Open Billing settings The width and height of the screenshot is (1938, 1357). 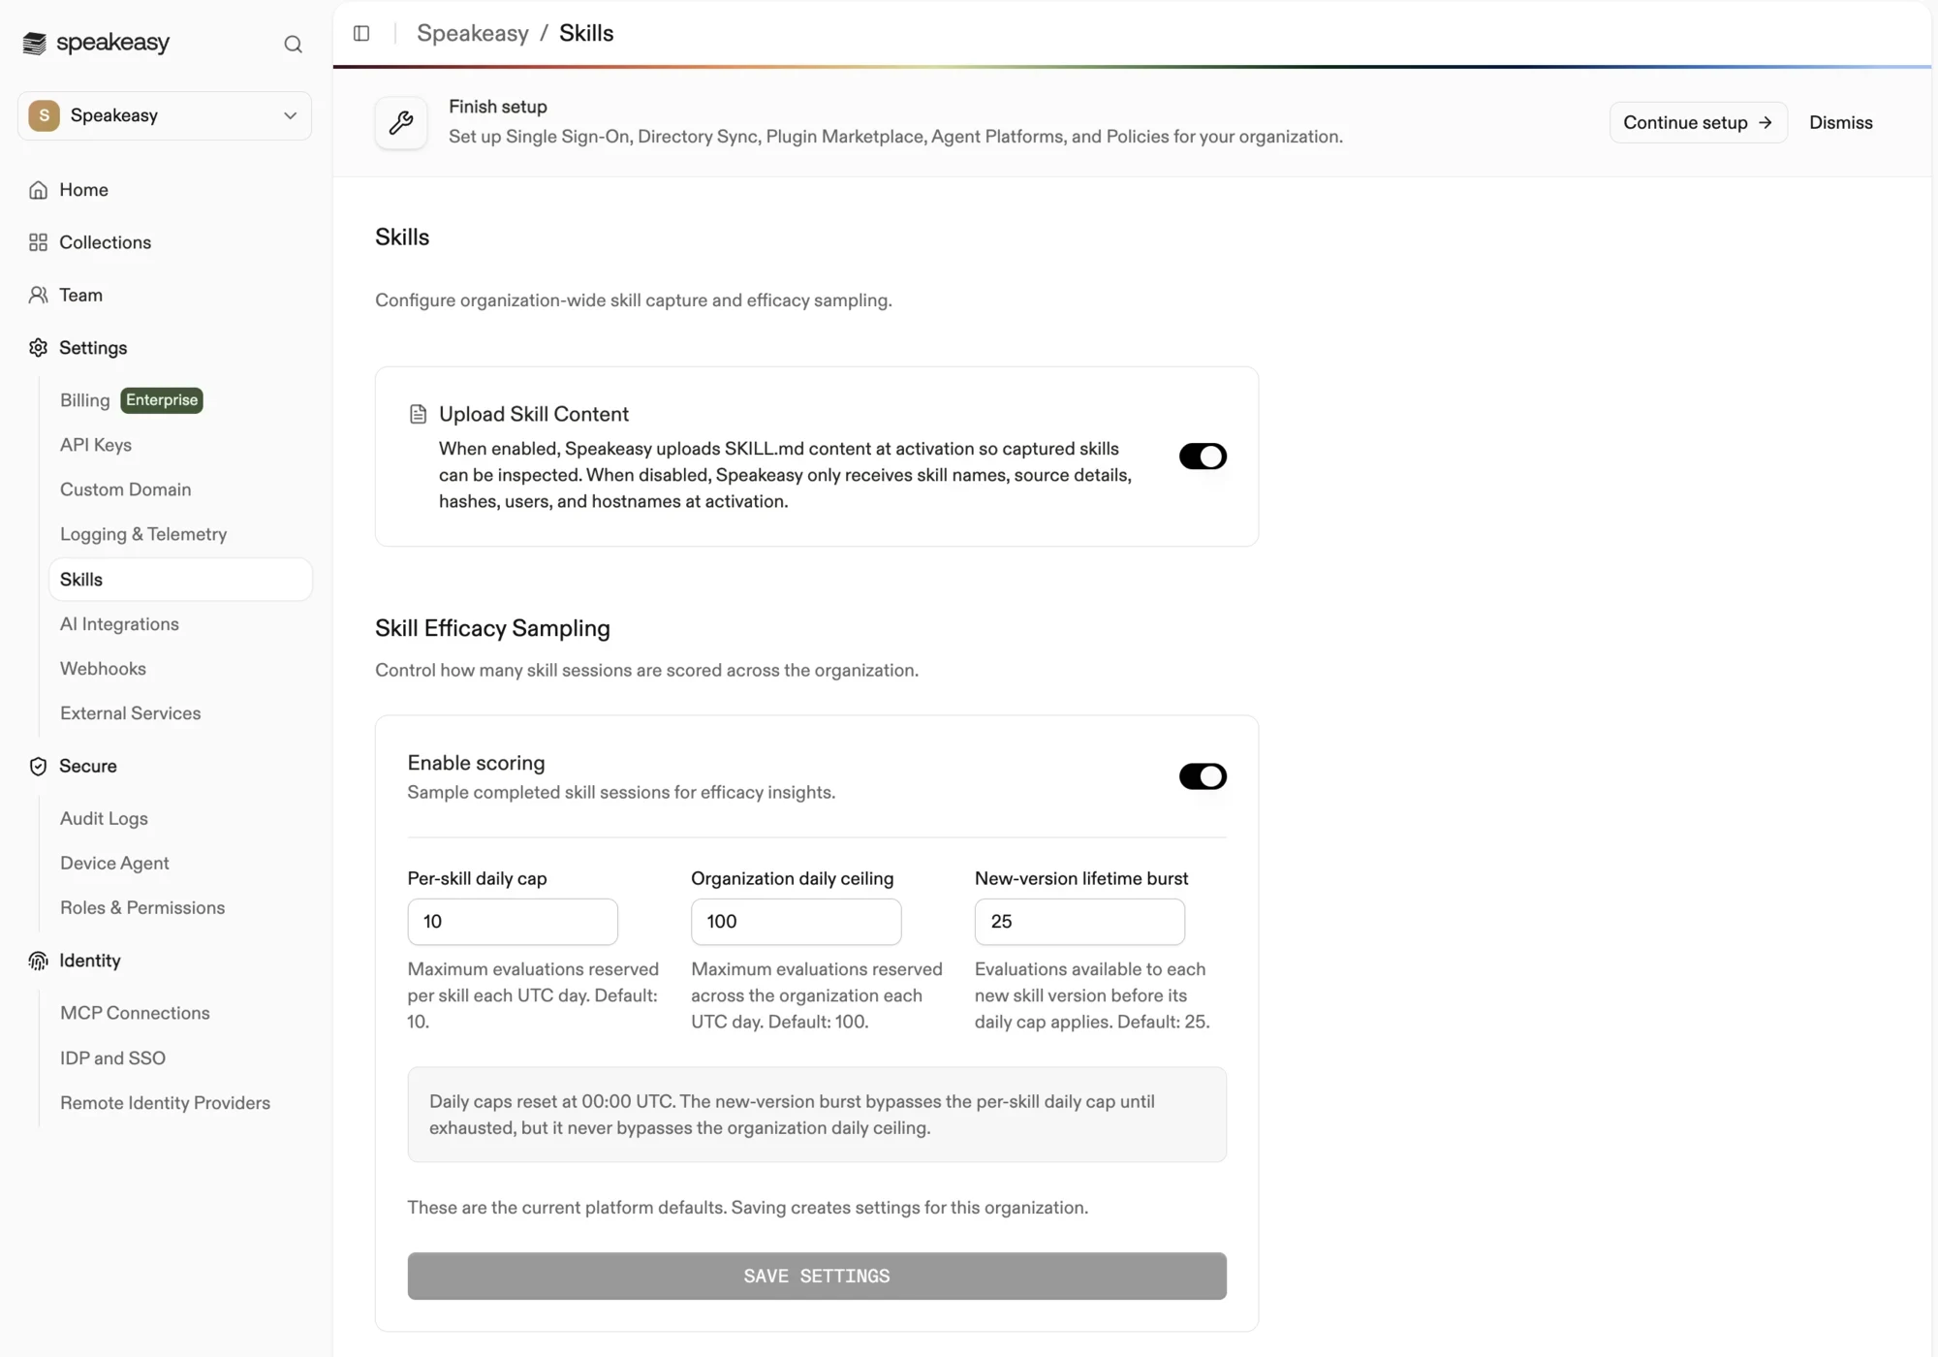[x=85, y=400]
